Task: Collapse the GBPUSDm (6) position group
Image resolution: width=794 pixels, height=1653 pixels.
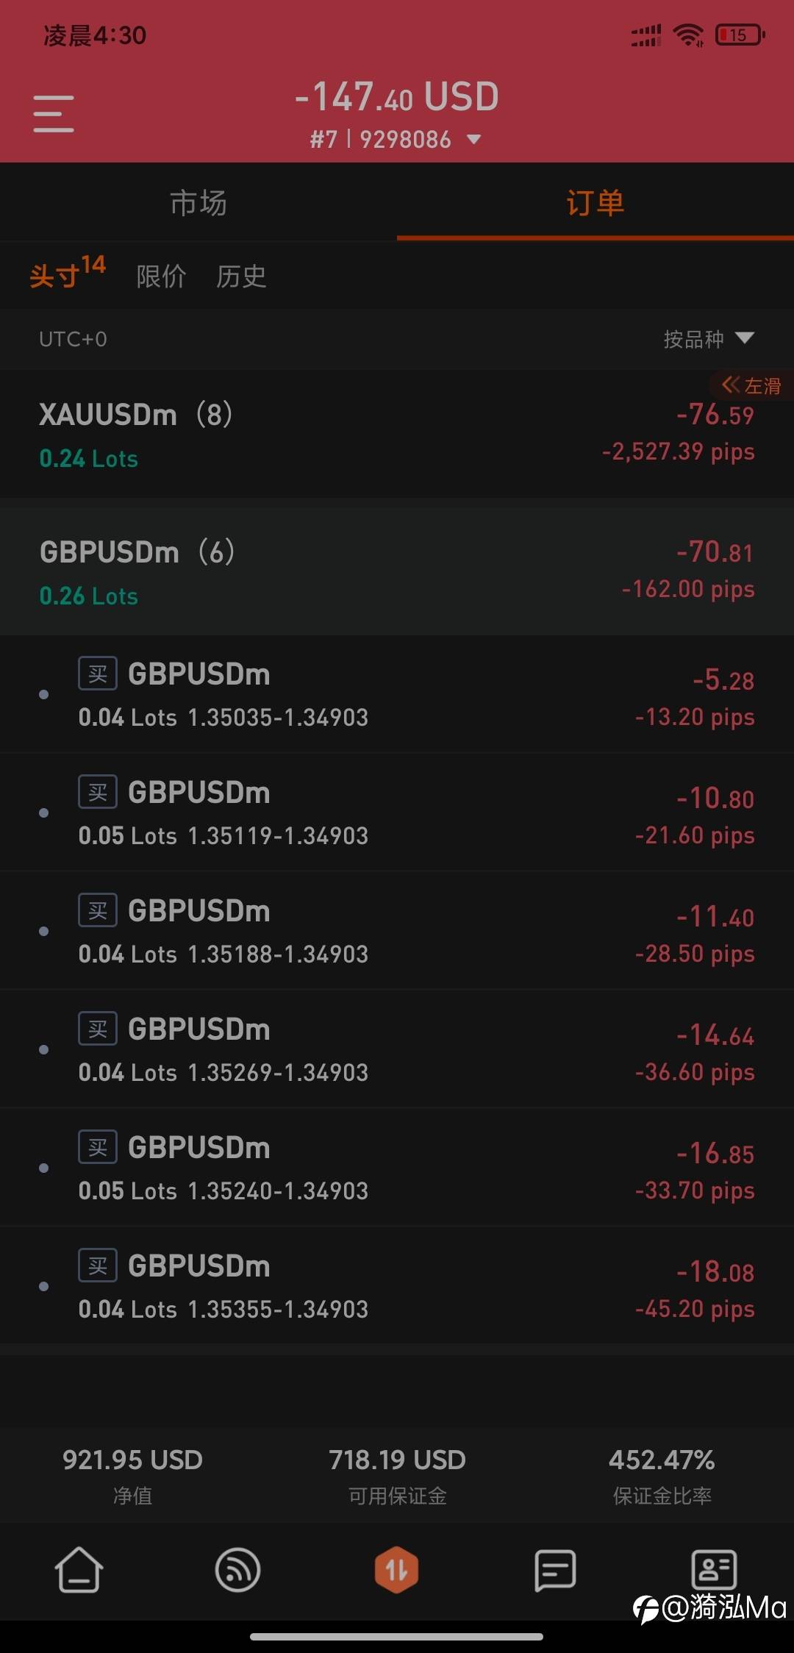Action: (397, 571)
